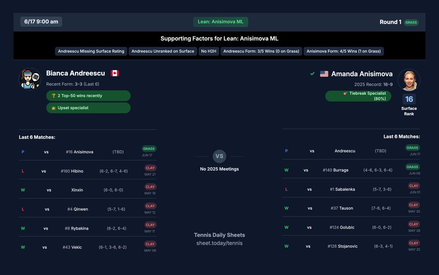Click the (6-3, 4-1) score

click(x=383, y=246)
